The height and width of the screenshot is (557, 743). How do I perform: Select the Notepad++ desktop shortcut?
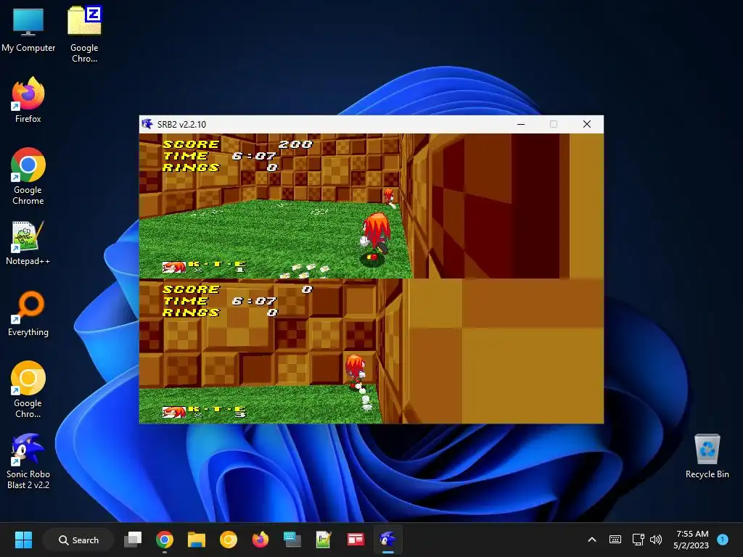click(28, 242)
